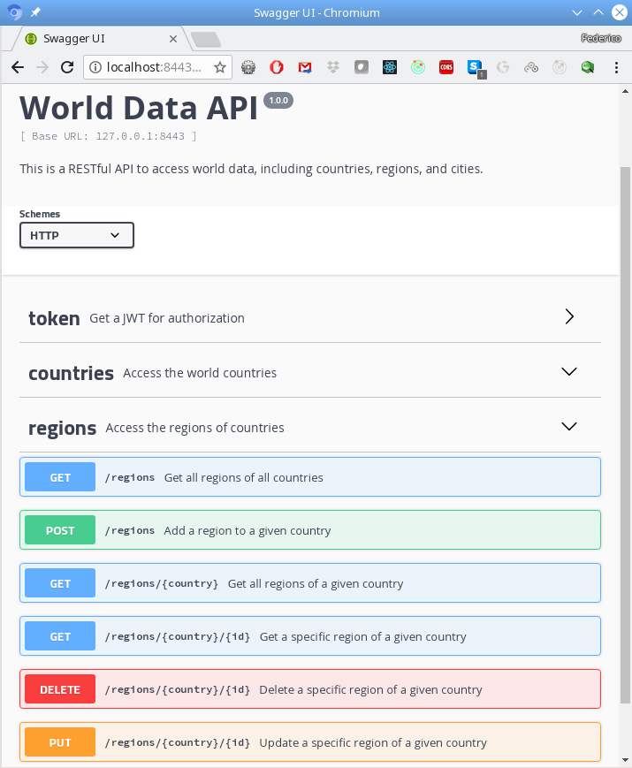Click the 1.0.0 version badge
Image resolution: width=632 pixels, height=768 pixels.
(x=278, y=101)
